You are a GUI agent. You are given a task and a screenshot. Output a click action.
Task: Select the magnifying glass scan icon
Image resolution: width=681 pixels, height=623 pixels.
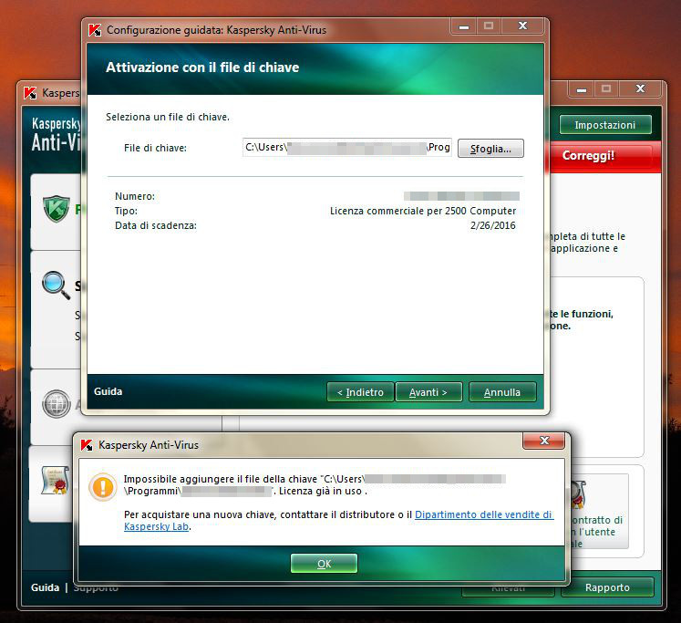tap(57, 286)
